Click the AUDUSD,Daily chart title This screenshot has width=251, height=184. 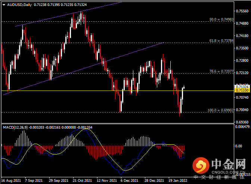coord(17,5)
